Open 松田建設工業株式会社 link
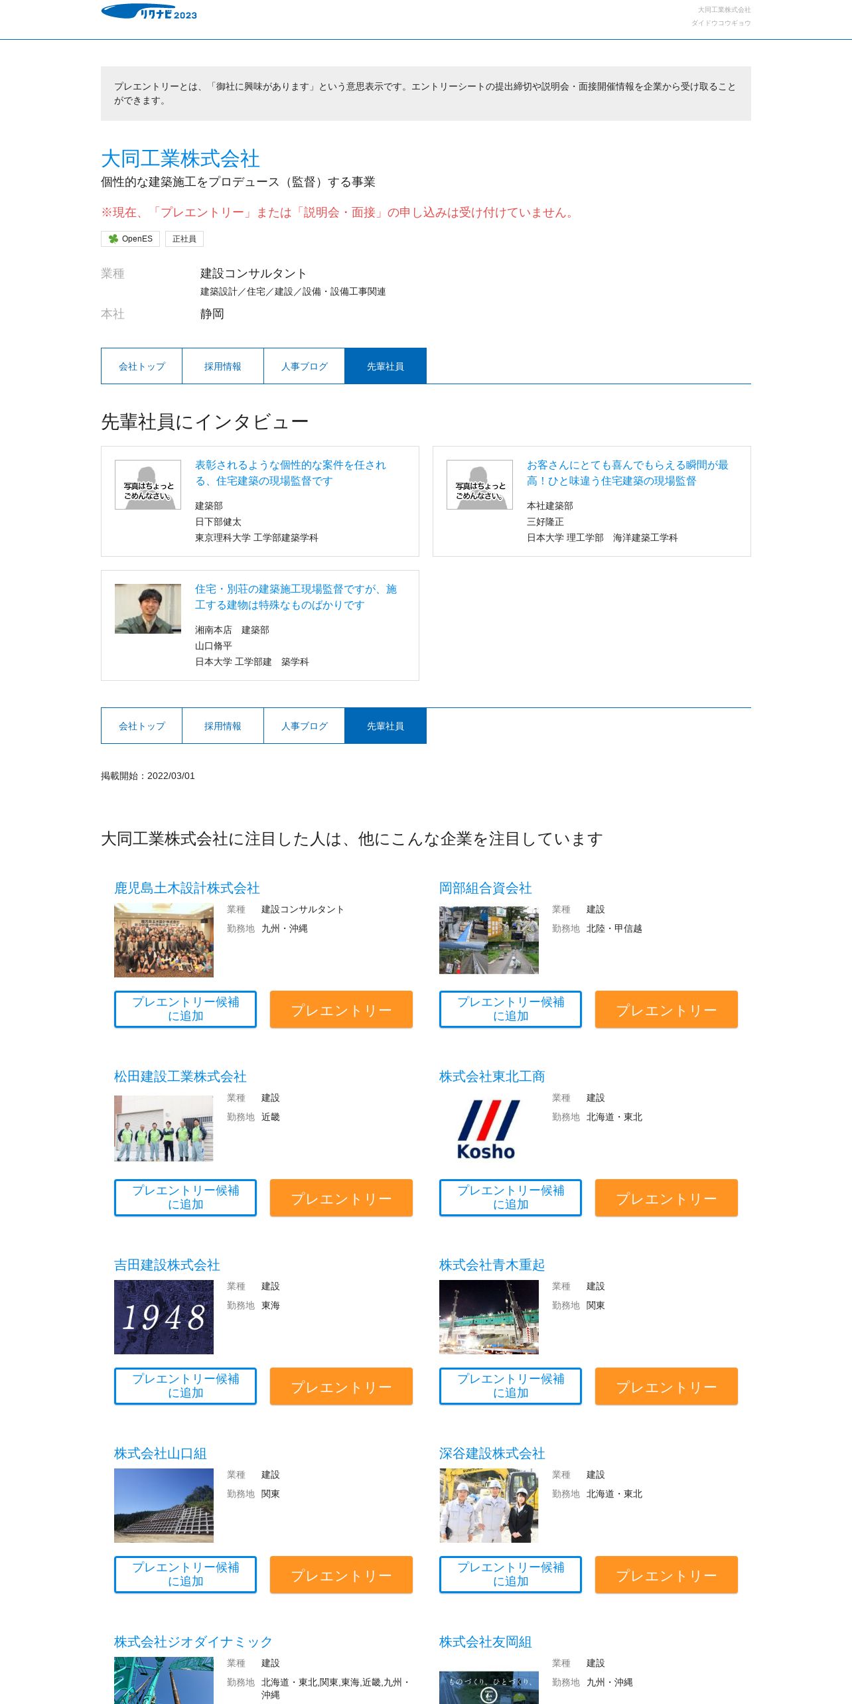This screenshot has width=852, height=1704. 180,1076
